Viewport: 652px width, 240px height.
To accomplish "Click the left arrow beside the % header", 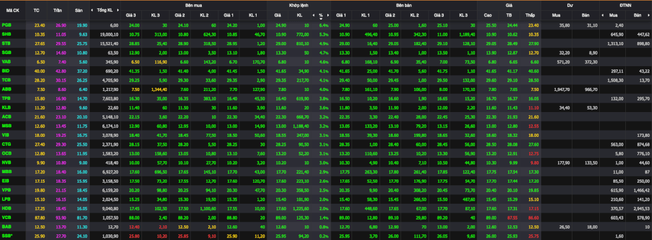I will (x=313, y=15).
